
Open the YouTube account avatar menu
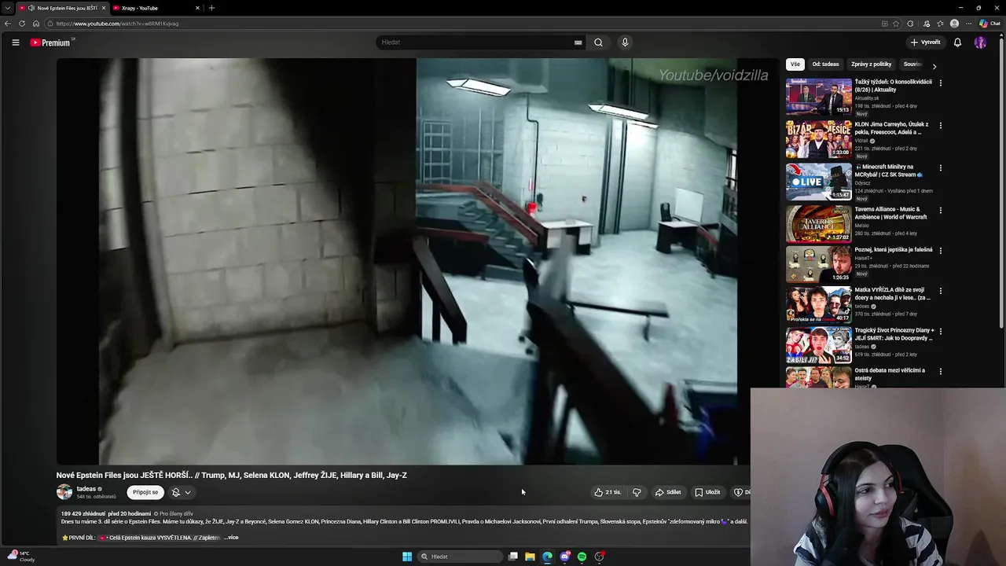pos(980,42)
